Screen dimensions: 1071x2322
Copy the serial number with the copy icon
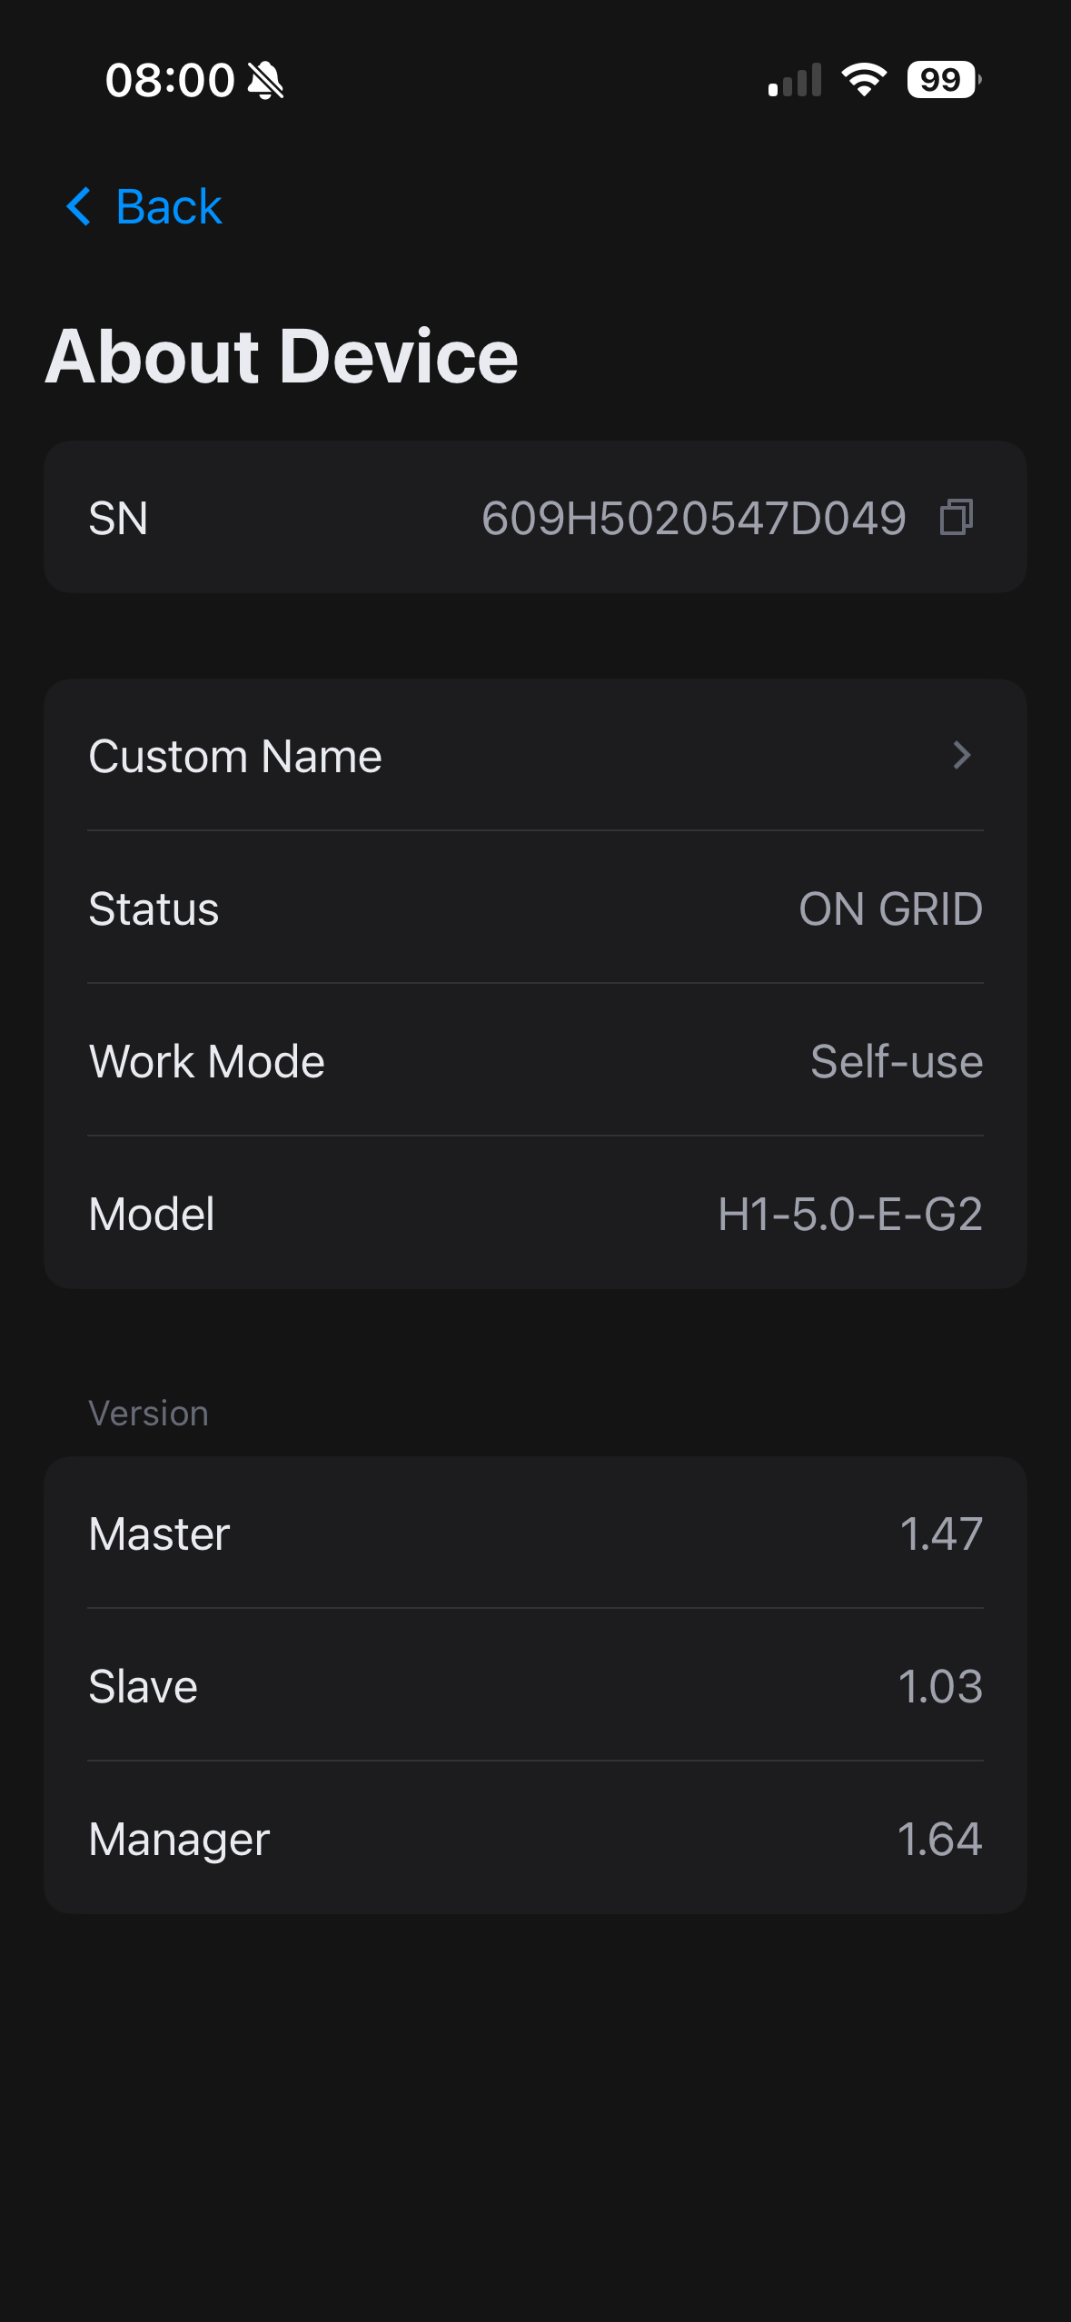click(956, 518)
